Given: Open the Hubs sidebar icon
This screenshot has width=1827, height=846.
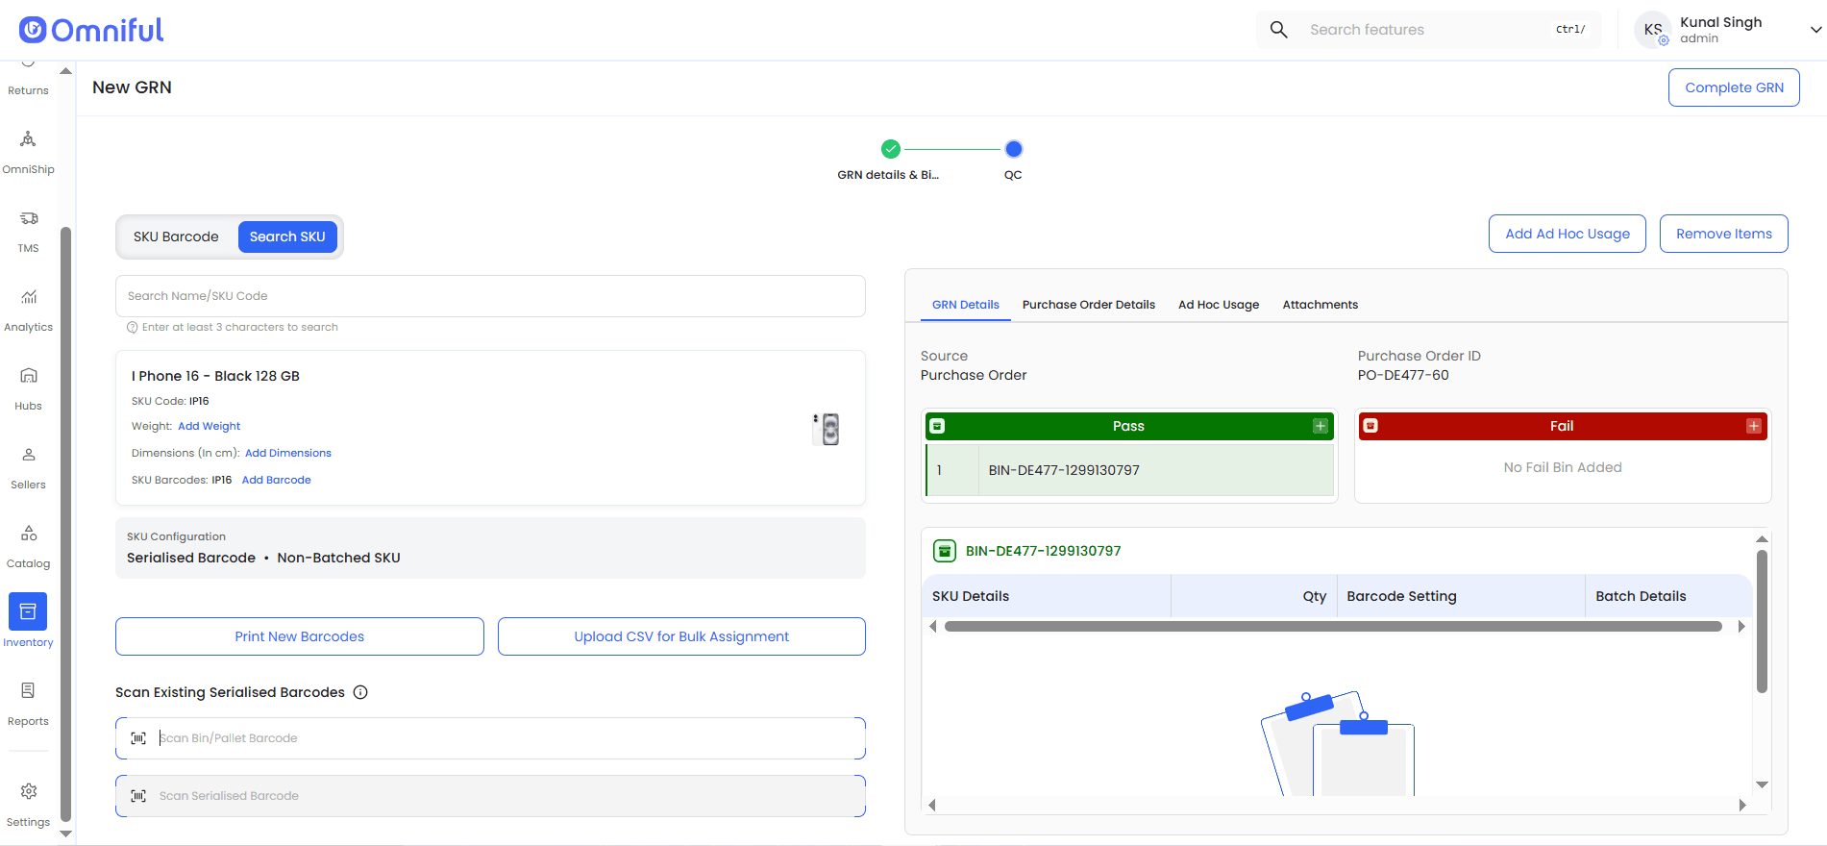Looking at the screenshot, I should tap(29, 376).
